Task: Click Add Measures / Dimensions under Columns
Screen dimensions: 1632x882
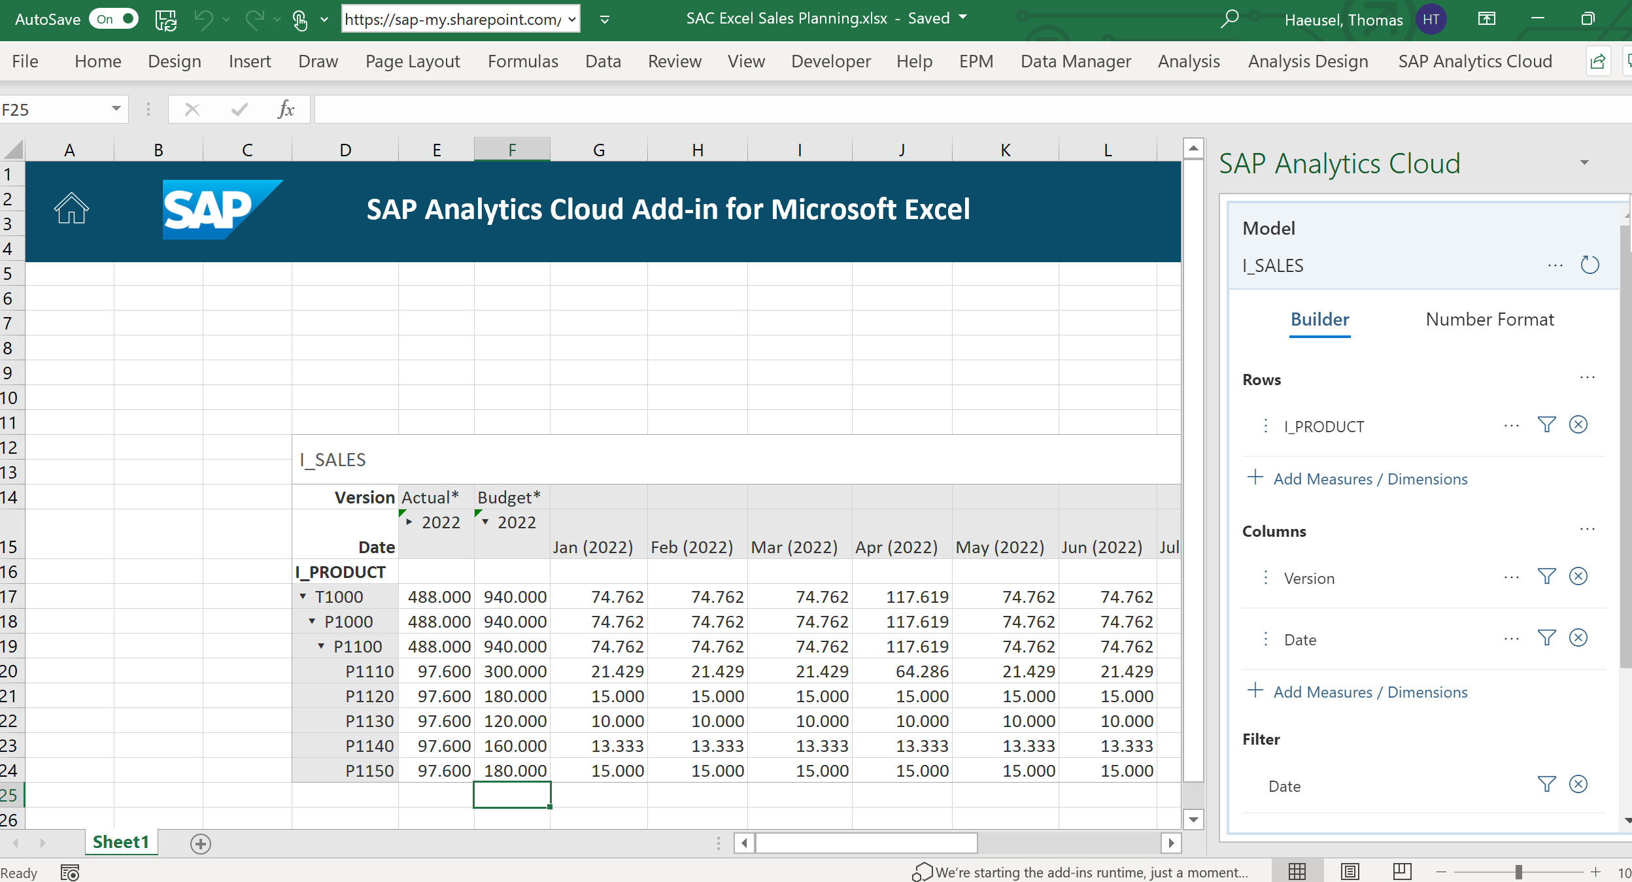Action: 1357,692
